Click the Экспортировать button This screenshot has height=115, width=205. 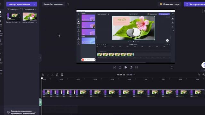click(x=194, y=4)
